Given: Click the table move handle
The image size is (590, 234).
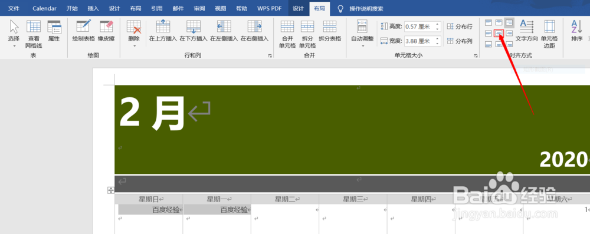Looking at the screenshot, I should (111, 190).
